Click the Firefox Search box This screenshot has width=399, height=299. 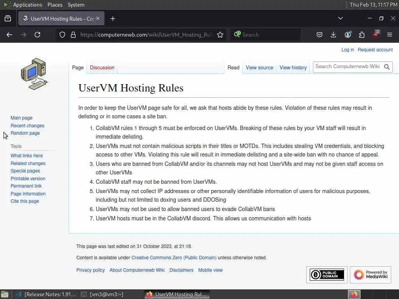266,35
